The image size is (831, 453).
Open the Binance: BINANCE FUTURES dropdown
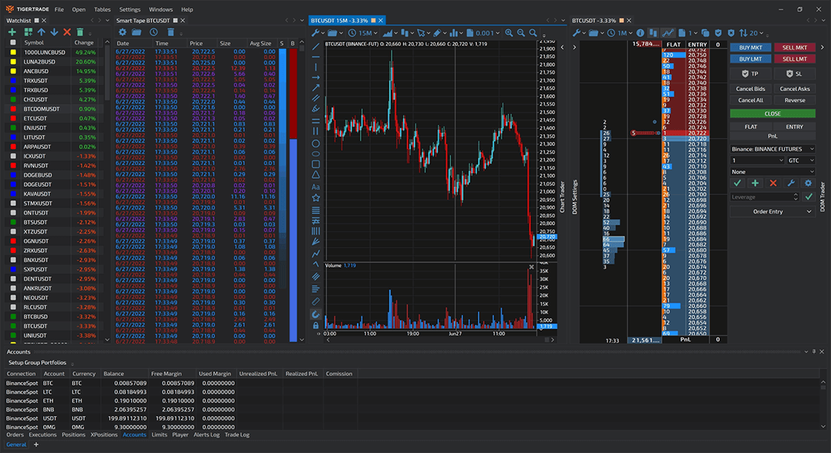[772, 149]
